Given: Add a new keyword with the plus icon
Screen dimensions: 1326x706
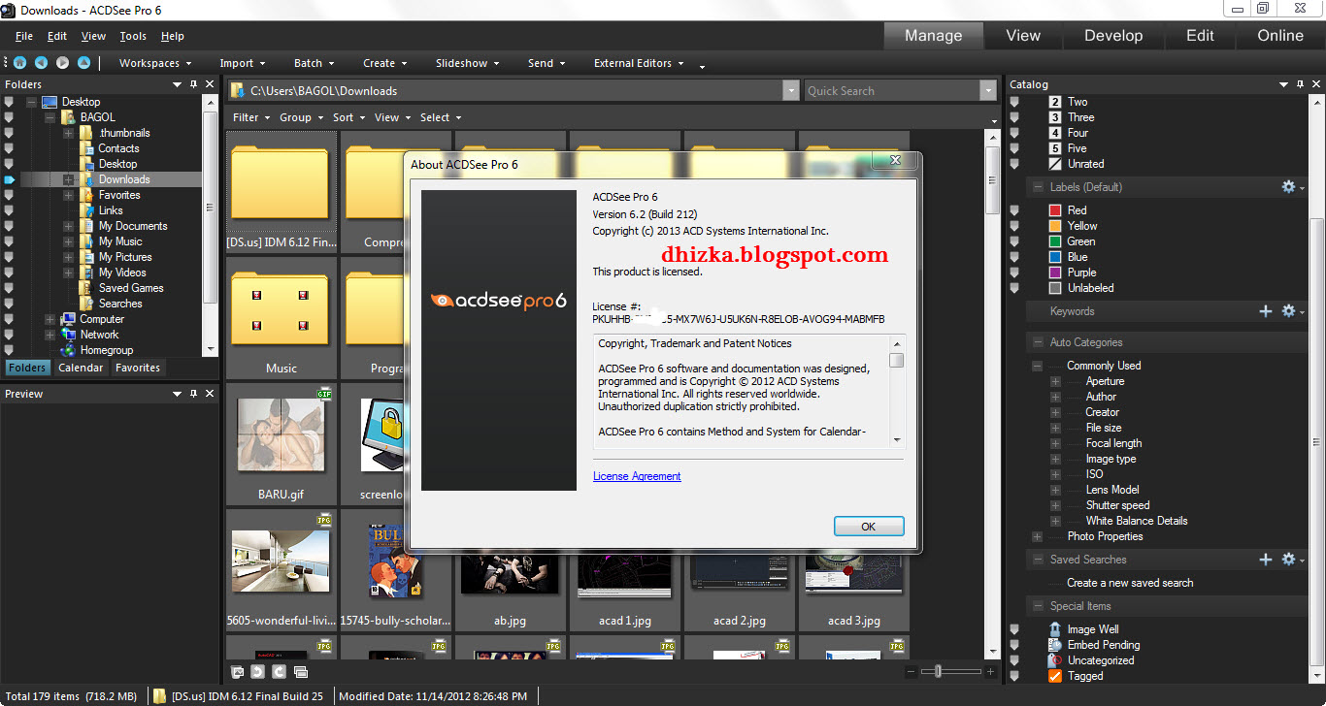Looking at the screenshot, I should [1266, 311].
